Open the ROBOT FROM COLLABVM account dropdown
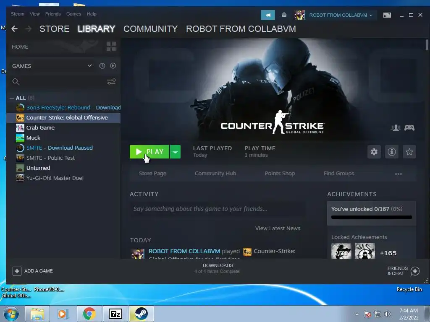 click(x=341, y=15)
